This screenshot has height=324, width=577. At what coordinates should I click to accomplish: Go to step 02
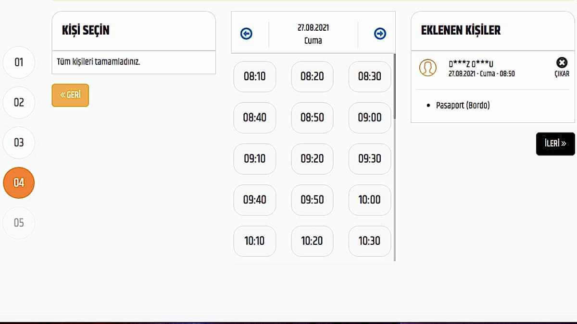[x=19, y=102]
